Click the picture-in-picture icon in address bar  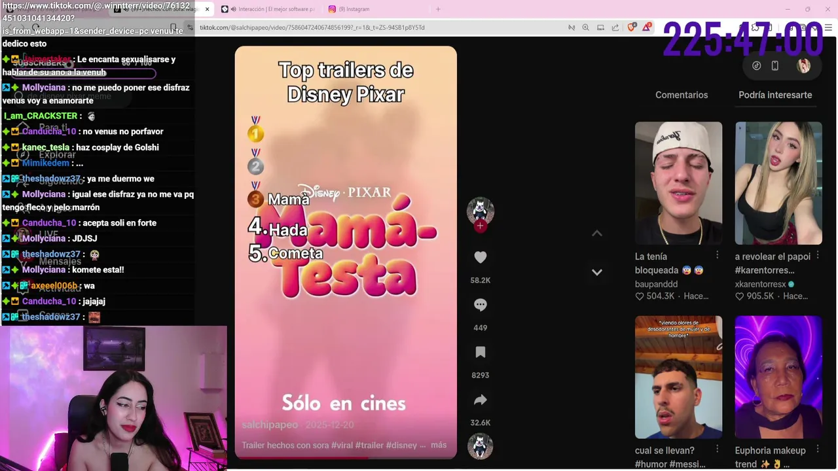[x=600, y=27]
